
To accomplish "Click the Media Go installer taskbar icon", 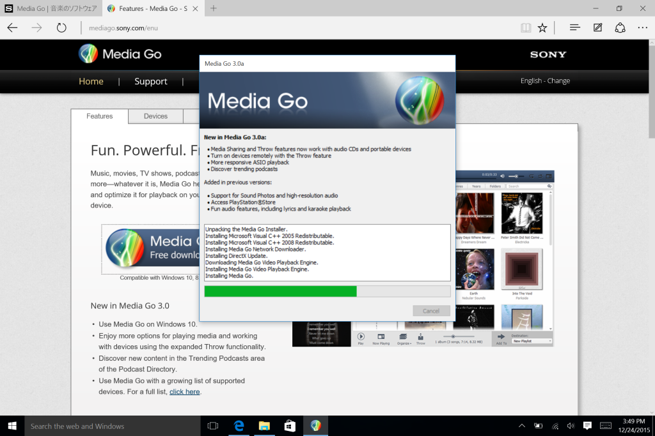I will pos(316,426).
